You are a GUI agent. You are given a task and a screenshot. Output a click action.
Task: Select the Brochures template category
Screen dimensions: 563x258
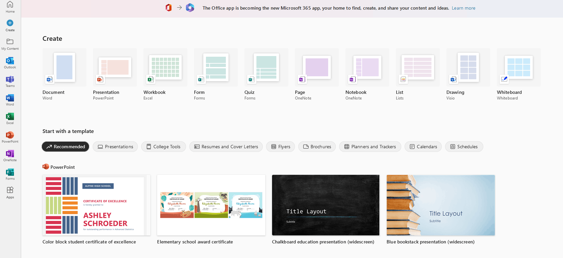point(317,147)
